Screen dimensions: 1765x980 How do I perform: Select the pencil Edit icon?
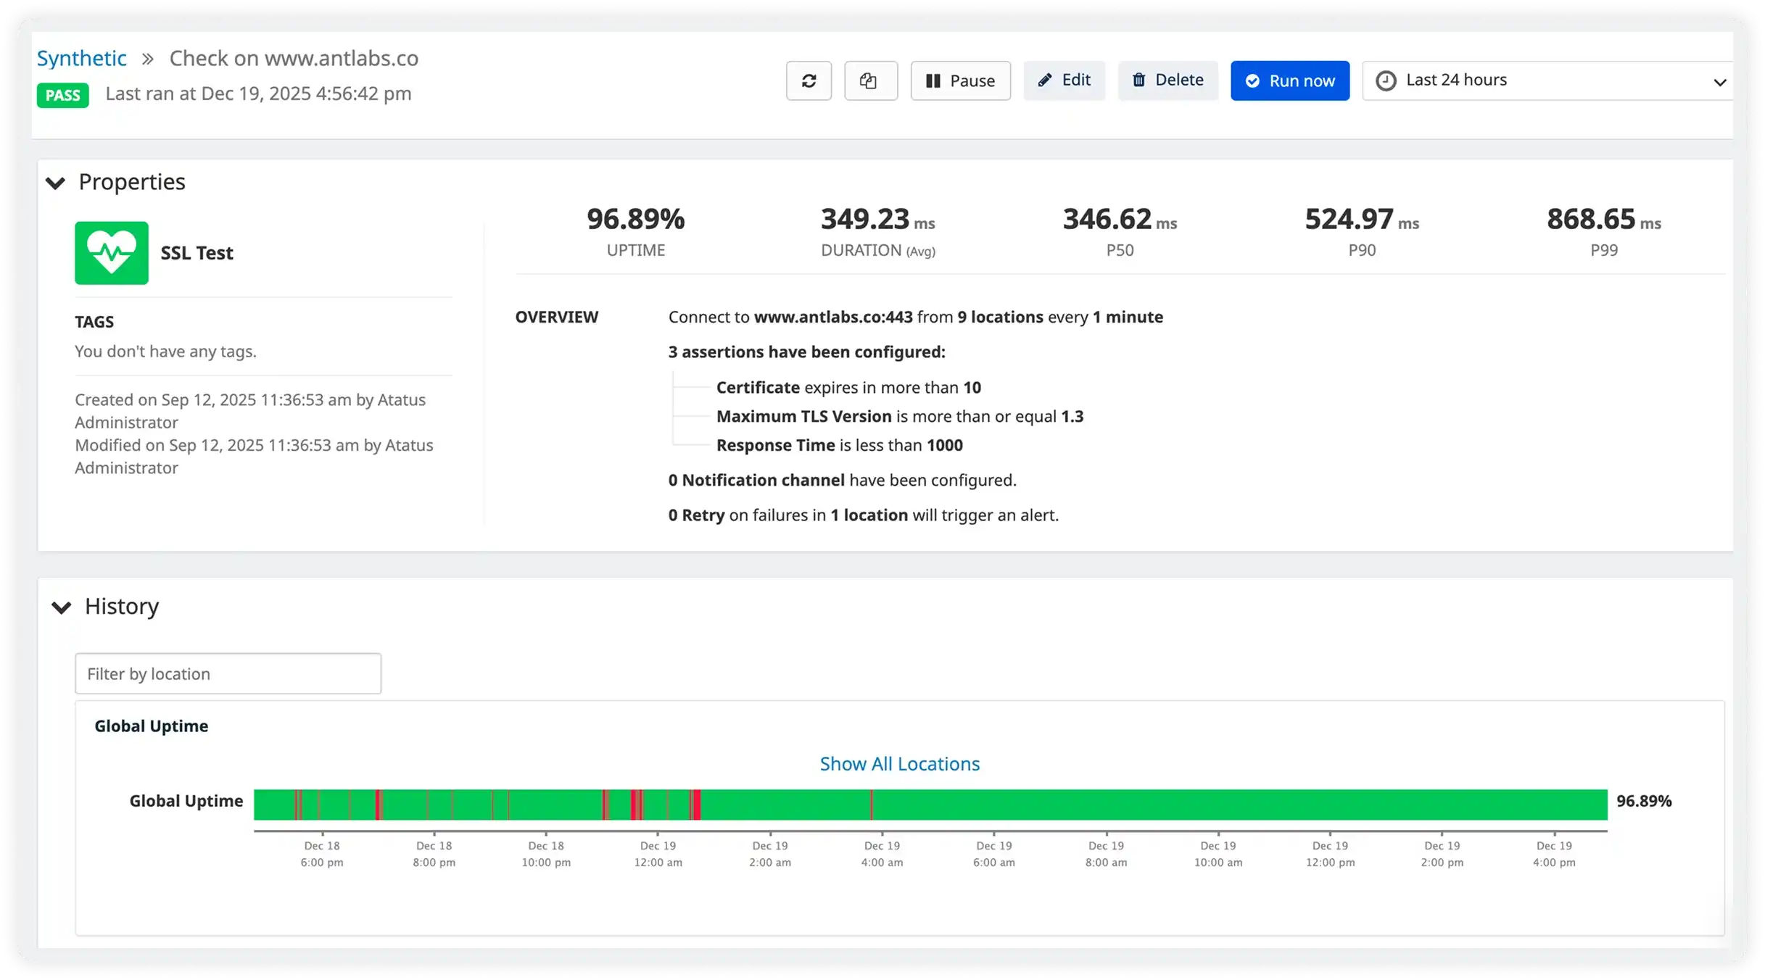click(x=1044, y=80)
